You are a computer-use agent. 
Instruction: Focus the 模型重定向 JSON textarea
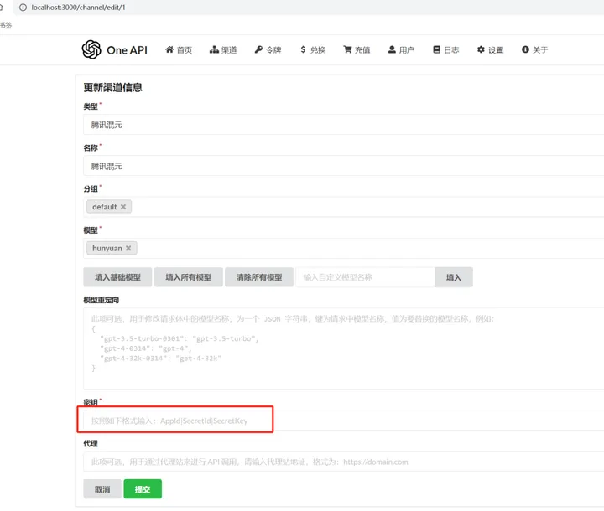pyautogui.click(x=344, y=348)
